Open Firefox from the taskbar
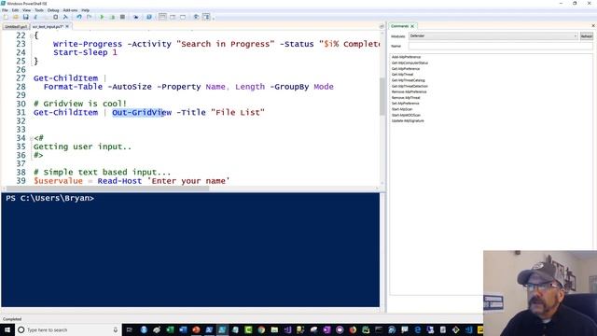This screenshot has height=336, width=597. (353, 329)
